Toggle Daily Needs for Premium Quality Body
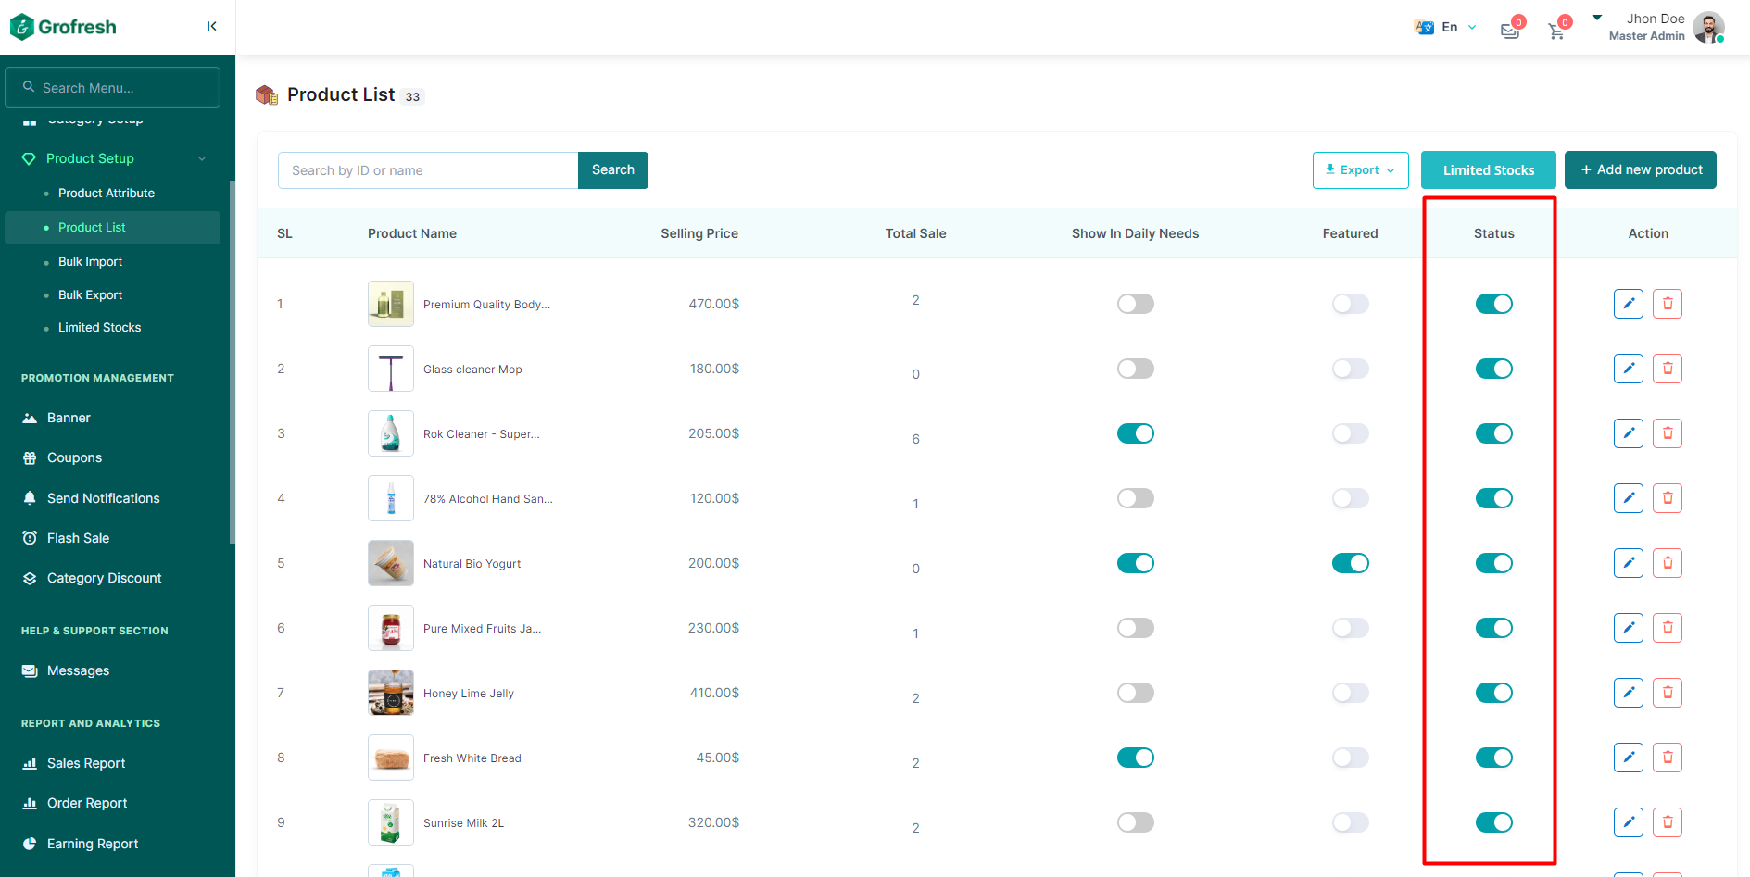Image resolution: width=1750 pixels, height=877 pixels. tap(1136, 304)
